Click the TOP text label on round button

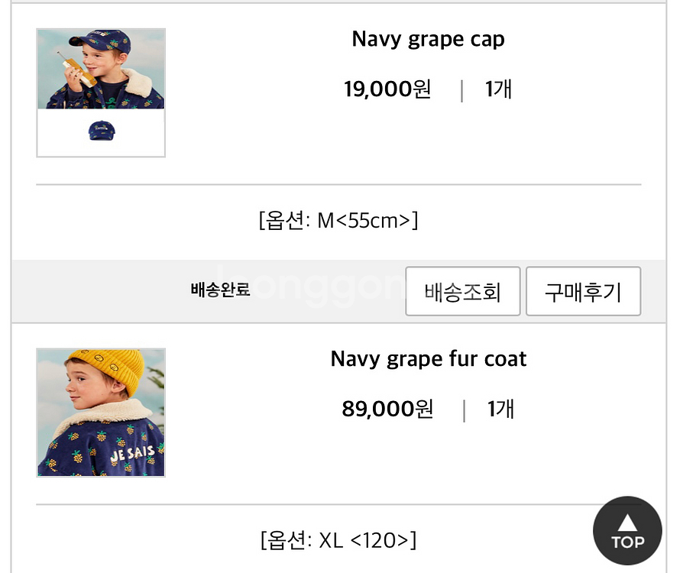point(627,542)
